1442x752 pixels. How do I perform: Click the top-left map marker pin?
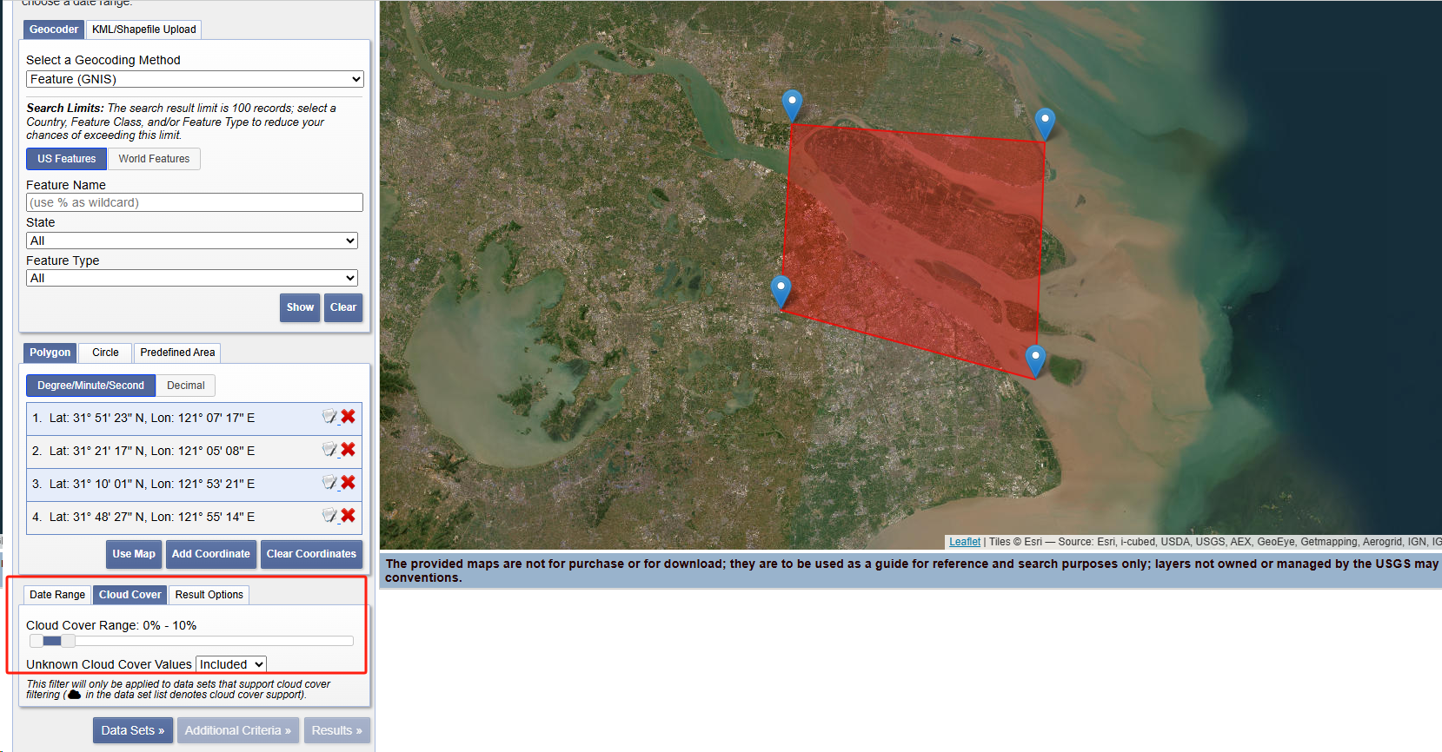point(792,106)
